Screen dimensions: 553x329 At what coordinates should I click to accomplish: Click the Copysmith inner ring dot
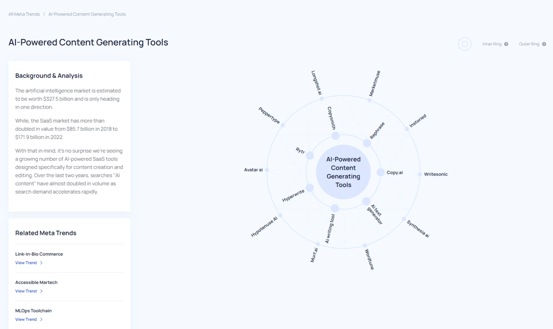(x=335, y=136)
